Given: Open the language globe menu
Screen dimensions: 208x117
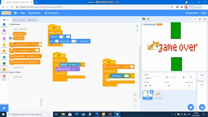Looking at the screenshot, I should [16, 13].
